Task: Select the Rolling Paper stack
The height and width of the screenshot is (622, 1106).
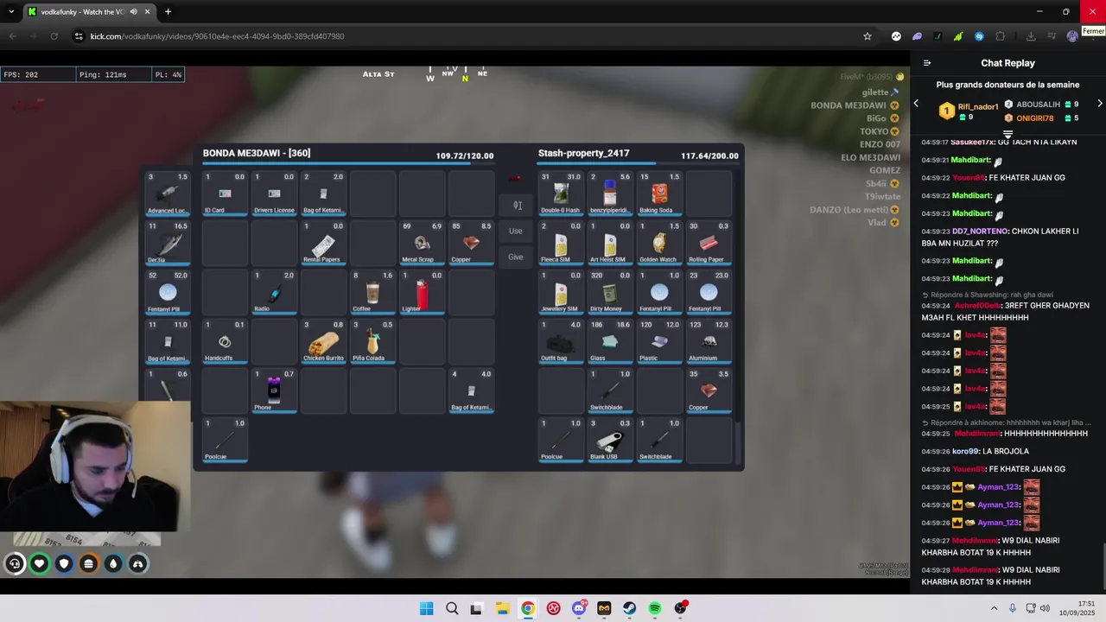Action: click(709, 242)
